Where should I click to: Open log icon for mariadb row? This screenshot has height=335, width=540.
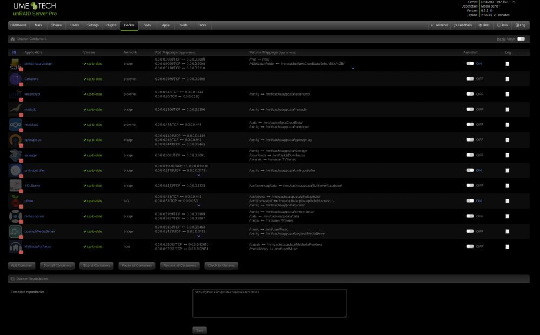pyautogui.click(x=507, y=109)
